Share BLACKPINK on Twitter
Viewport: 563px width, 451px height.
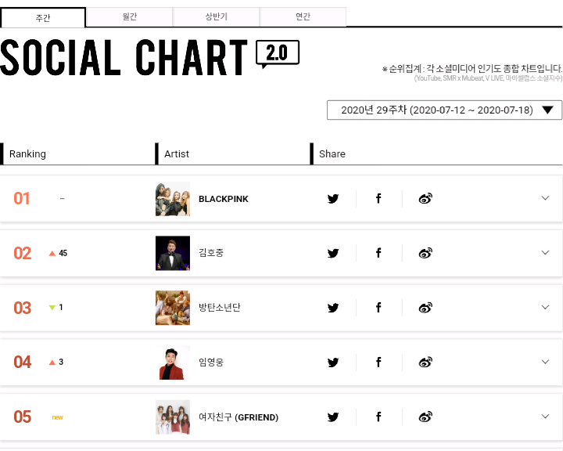pyautogui.click(x=333, y=199)
